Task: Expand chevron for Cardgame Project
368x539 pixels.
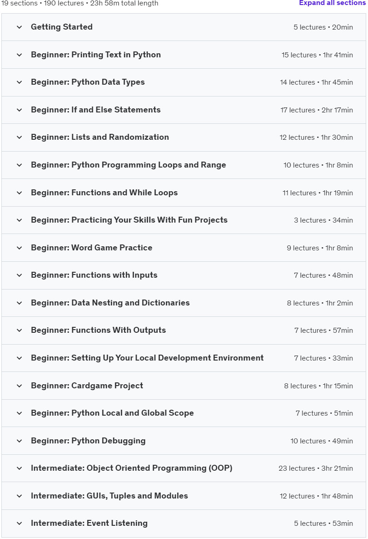Action: click(20, 386)
